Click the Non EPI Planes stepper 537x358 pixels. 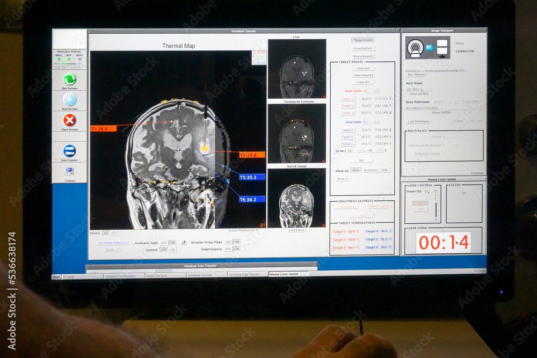[x=455, y=154]
